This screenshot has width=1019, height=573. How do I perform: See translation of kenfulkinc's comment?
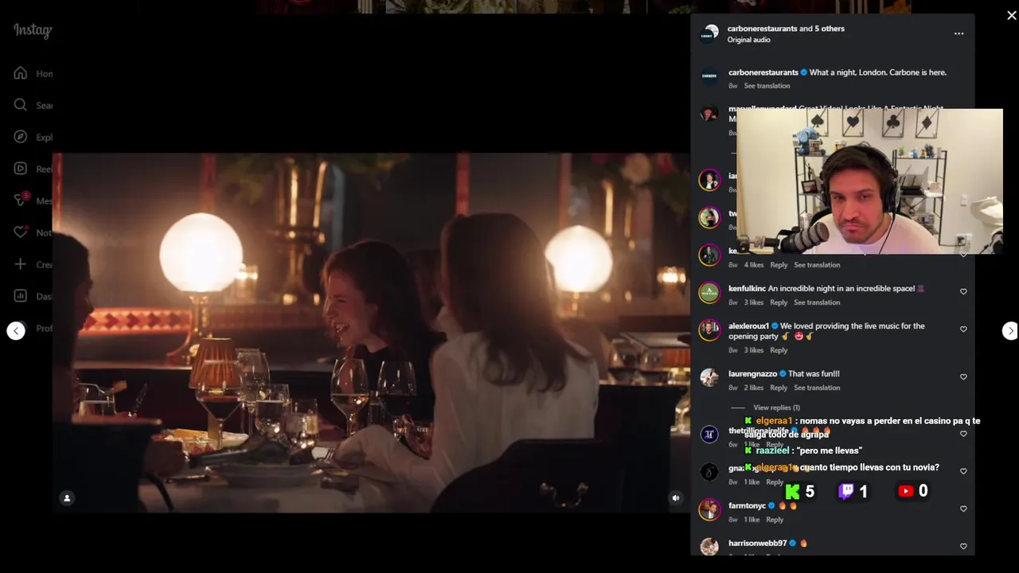pos(817,302)
